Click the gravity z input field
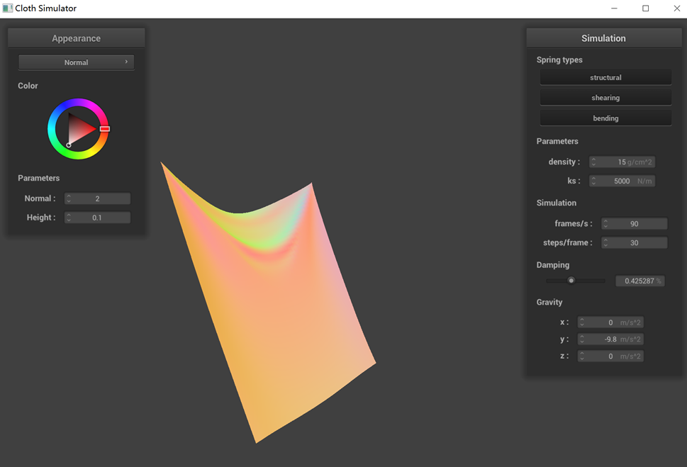The image size is (687, 467). 610,356
